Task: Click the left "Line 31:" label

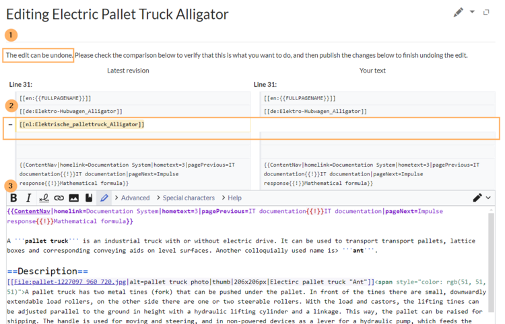Action: pos(21,85)
